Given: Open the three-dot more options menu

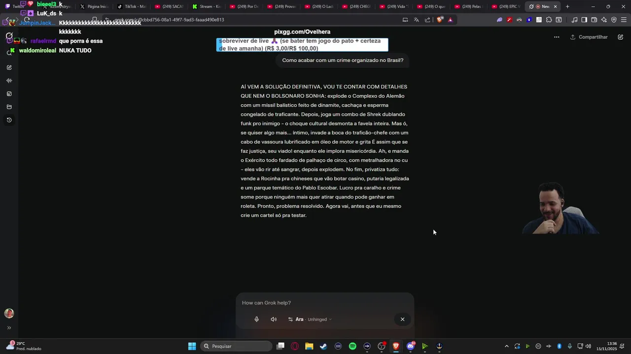Looking at the screenshot, I should click(557, 37).
